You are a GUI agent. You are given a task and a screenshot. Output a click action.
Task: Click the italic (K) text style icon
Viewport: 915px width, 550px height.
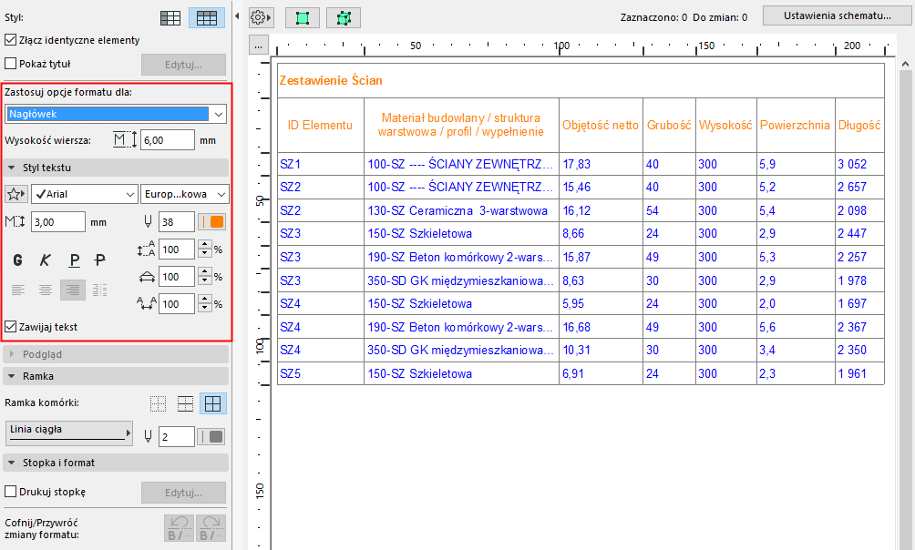(45, 260)
